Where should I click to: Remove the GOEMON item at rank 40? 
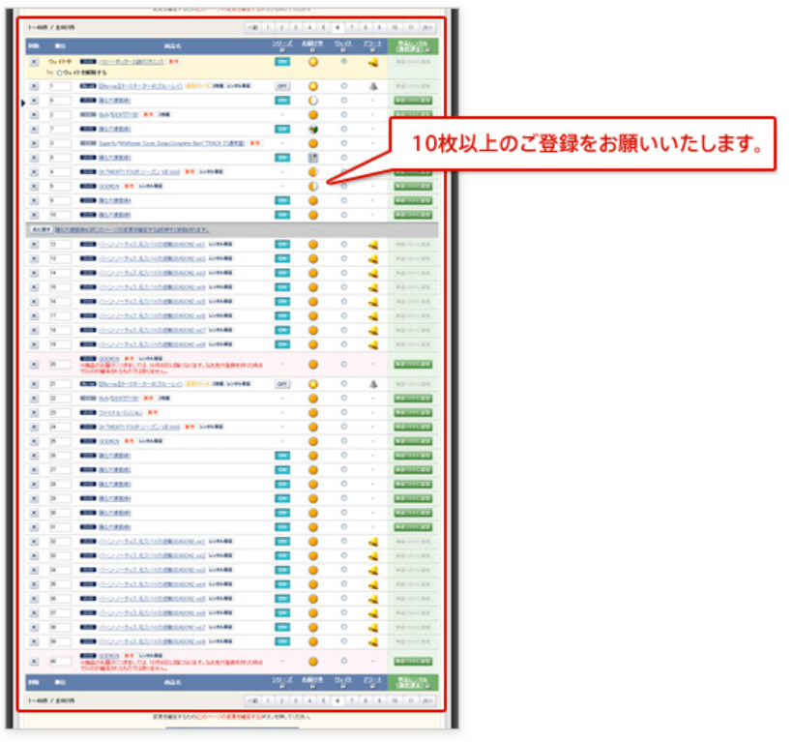35,661
